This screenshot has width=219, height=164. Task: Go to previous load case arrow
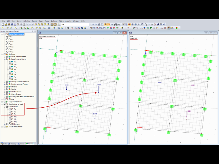(x=93, y=24)
